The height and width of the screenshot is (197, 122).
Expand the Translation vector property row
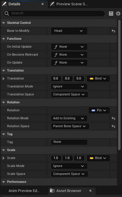4,79
